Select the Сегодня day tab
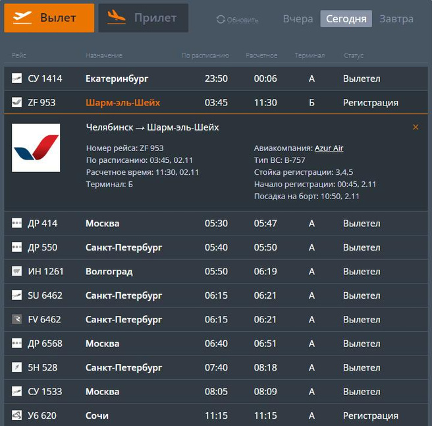 click(x=346, y=18)
